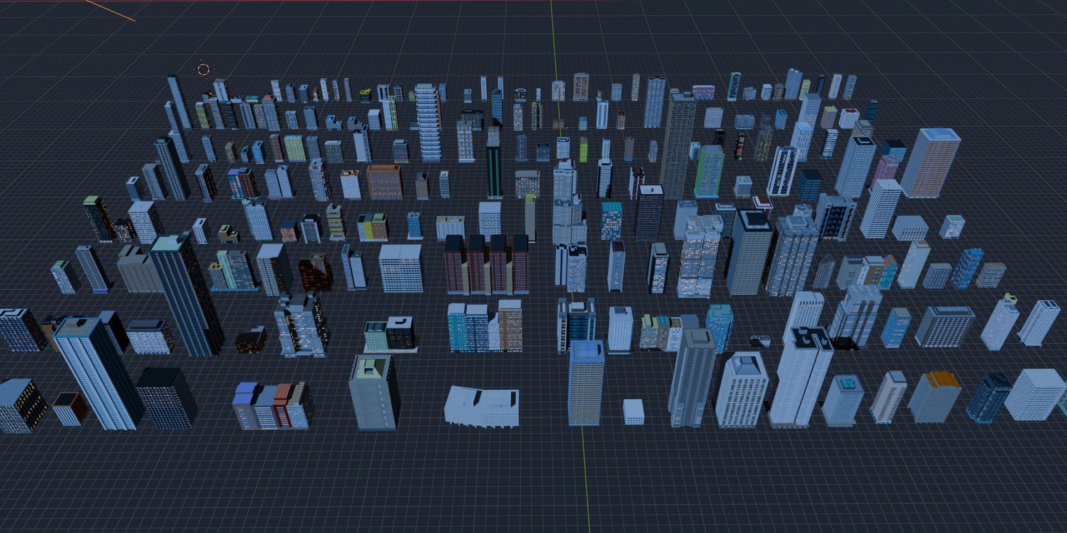Viewport: 1067px width, 533px height.
Task: Select the white twin tower with black roof
Action: tap(801, 377)
